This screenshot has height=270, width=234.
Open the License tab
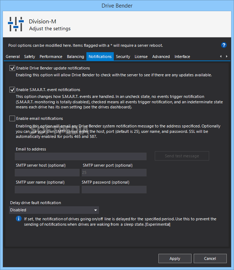141,57
